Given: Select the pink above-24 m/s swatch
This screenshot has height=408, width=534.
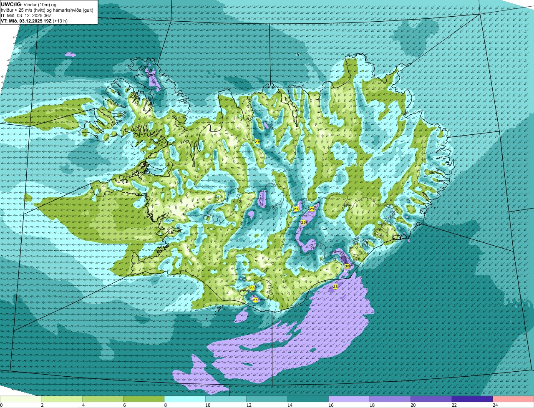Looking at the screenshot, I should tap(514, 399).
